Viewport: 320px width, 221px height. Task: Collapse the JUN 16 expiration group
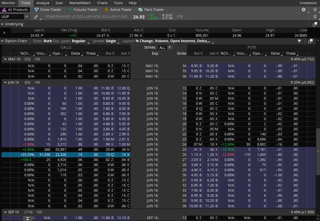point(5,82)
